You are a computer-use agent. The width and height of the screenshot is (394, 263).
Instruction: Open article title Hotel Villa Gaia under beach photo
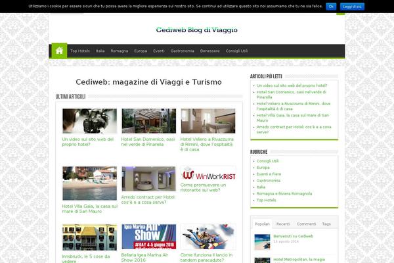90,208
